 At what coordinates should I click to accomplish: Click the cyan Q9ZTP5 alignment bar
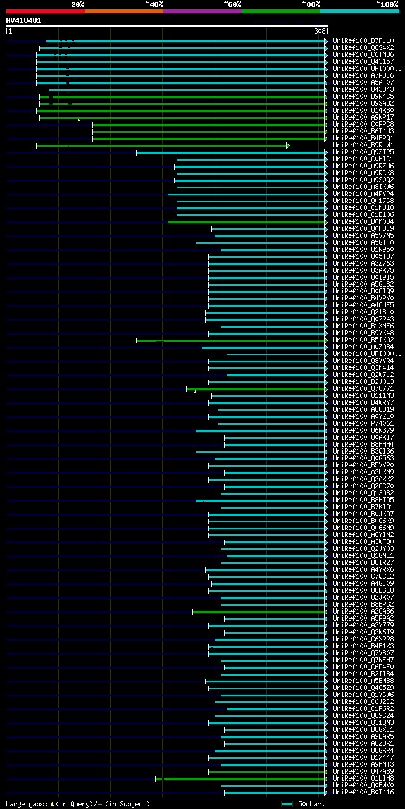click(x=232, y=152)
